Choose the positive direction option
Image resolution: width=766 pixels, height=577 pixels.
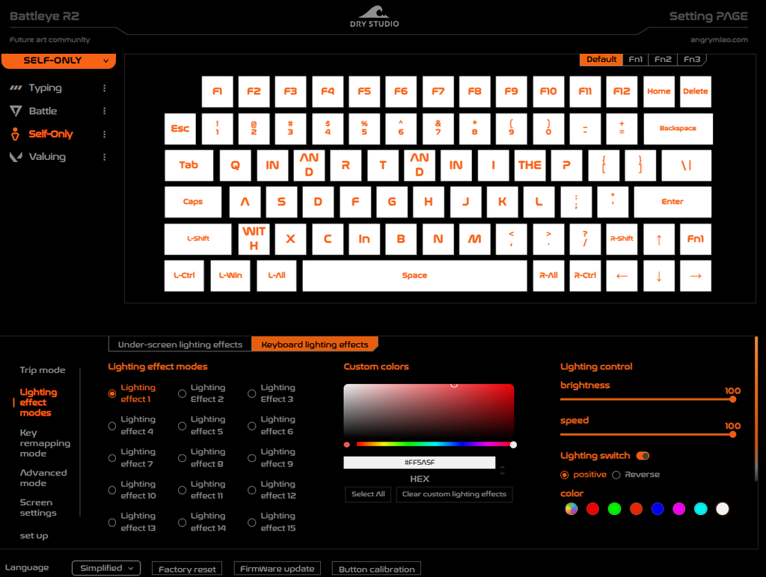pos(564,475)
